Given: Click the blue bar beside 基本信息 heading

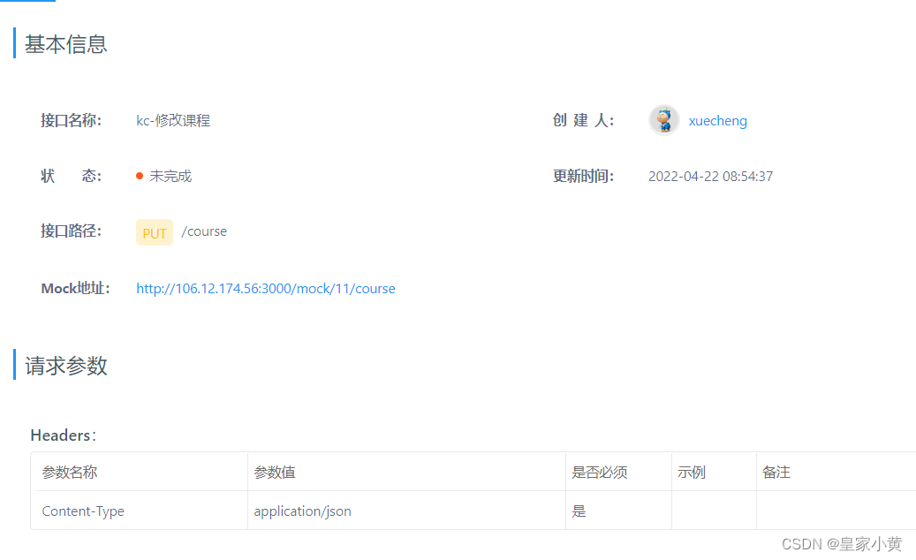Looking at the screenshot, I should click(x=13, y=43).
